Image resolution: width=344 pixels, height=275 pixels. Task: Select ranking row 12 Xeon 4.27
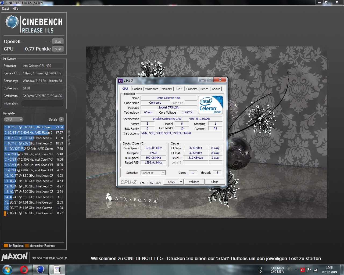click(x=34, y=186)
